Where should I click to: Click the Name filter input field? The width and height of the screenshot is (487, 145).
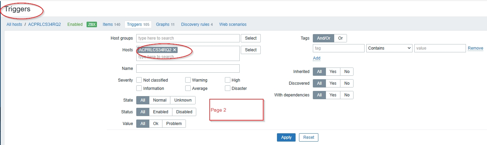pyautogui.click(x=188, y=69)
